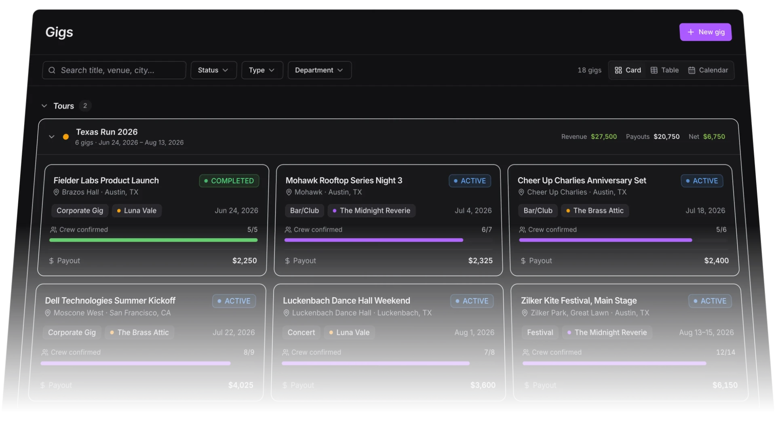Open the Type filter dropdown

(x=262, y=70)
